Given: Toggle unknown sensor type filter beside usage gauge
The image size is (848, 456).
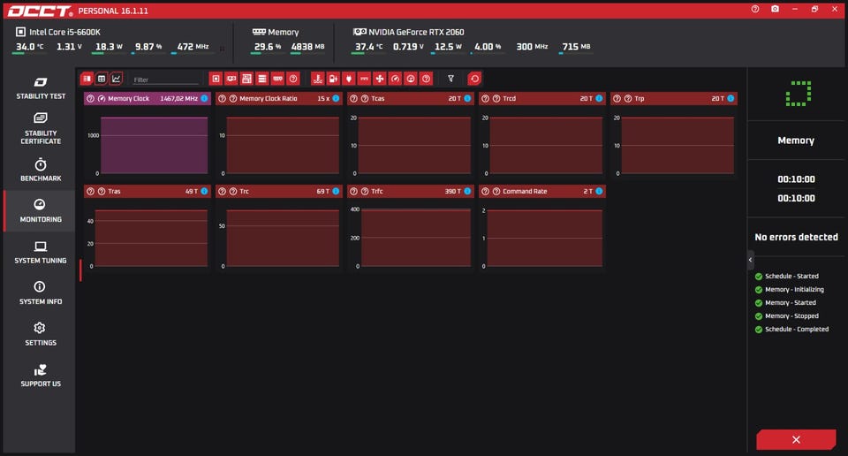Looking at the screenshot, I should tap(426, 79).
